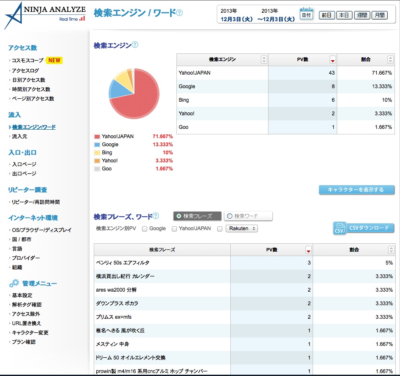This screenshot has height=376, width=400.
Task: Click the start date 12月3日(火)
Action: tap(237, 19)
